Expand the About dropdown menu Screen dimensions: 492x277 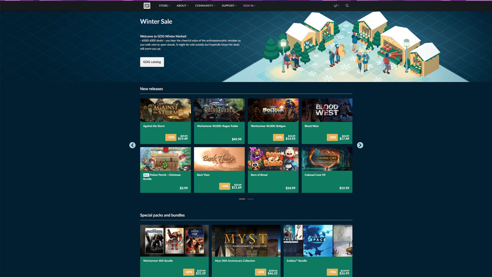point(182,5)
